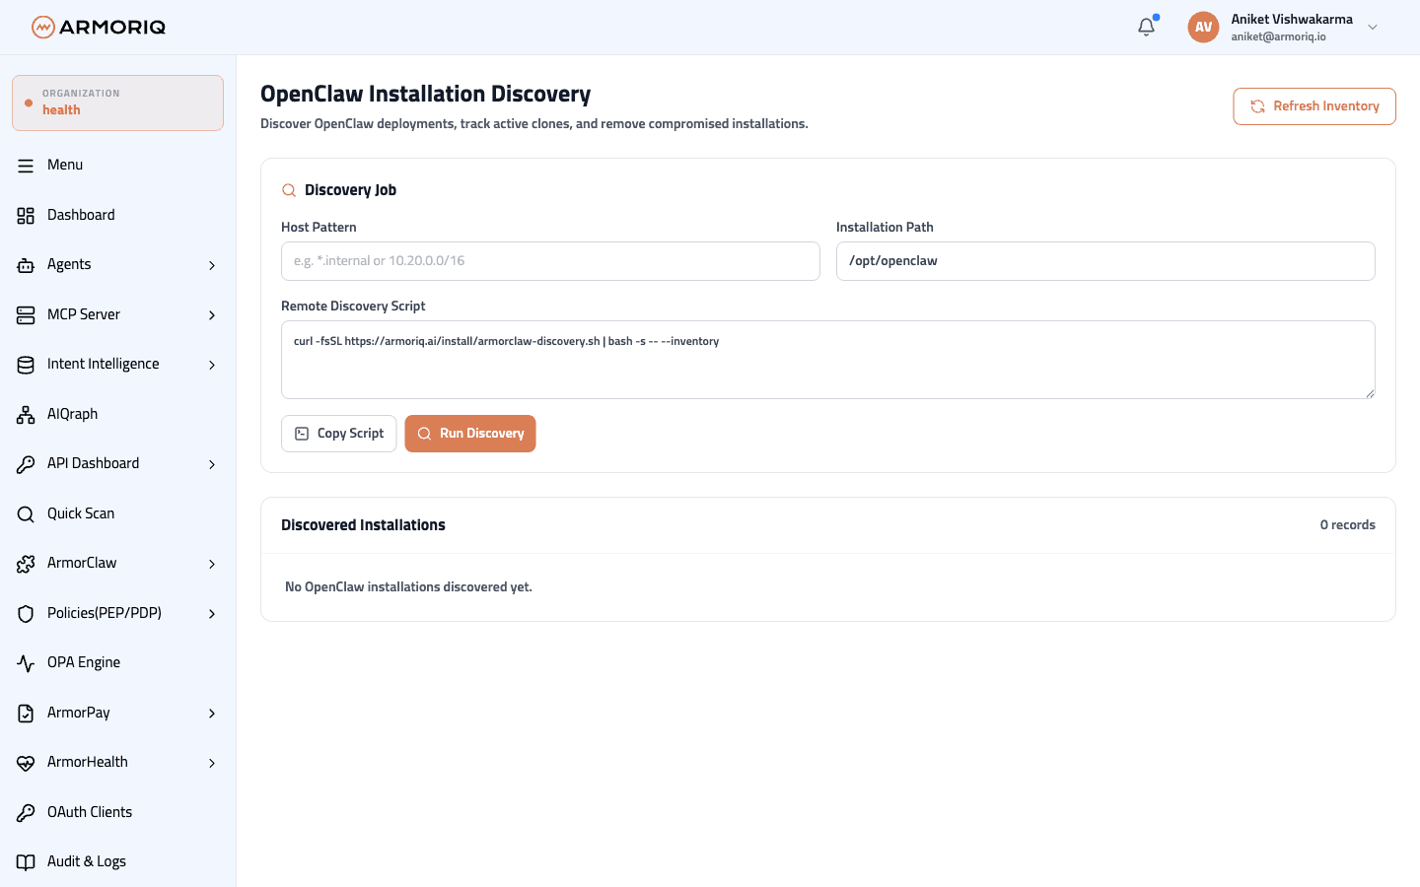The height and width of the screenshot is (887, 1420).
Task: Click the Remote Discovery Script textarea
Action: 828,360
